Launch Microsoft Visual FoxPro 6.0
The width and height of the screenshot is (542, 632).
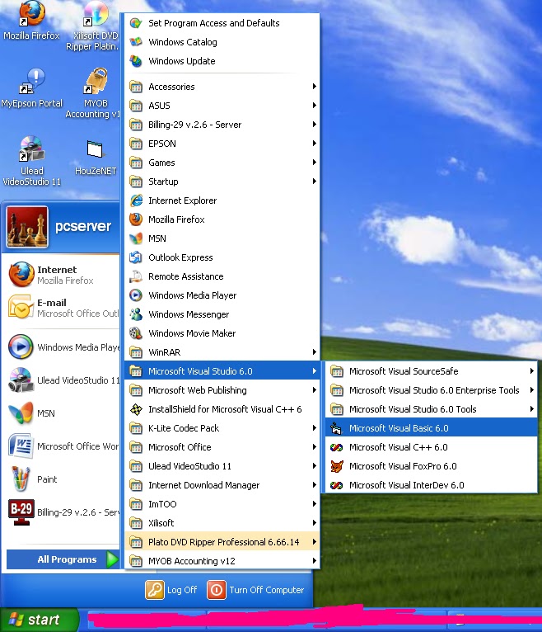tap(432, 466)
